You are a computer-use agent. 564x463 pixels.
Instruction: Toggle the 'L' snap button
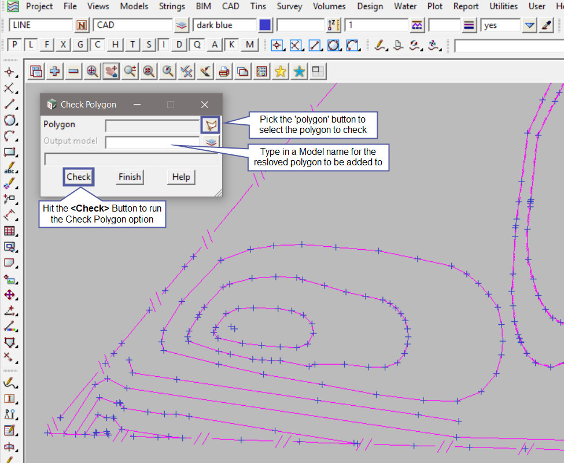pos(31,45)
